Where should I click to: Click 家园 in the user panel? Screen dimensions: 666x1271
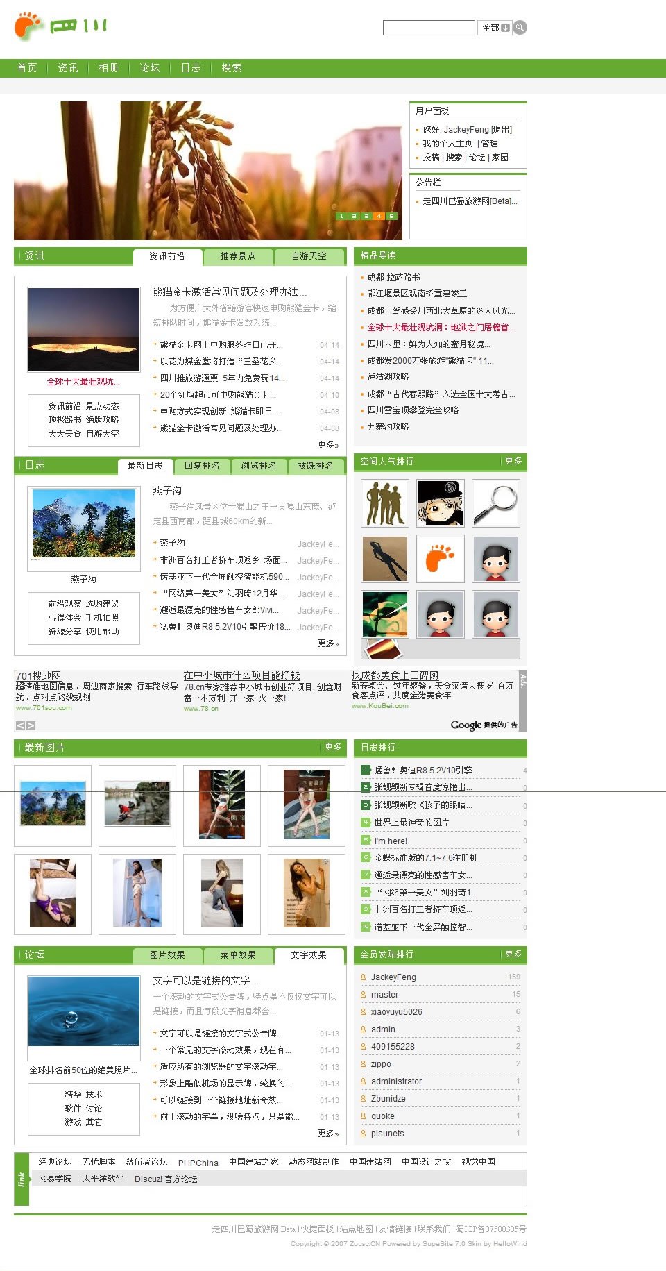[x=500, y=158]
